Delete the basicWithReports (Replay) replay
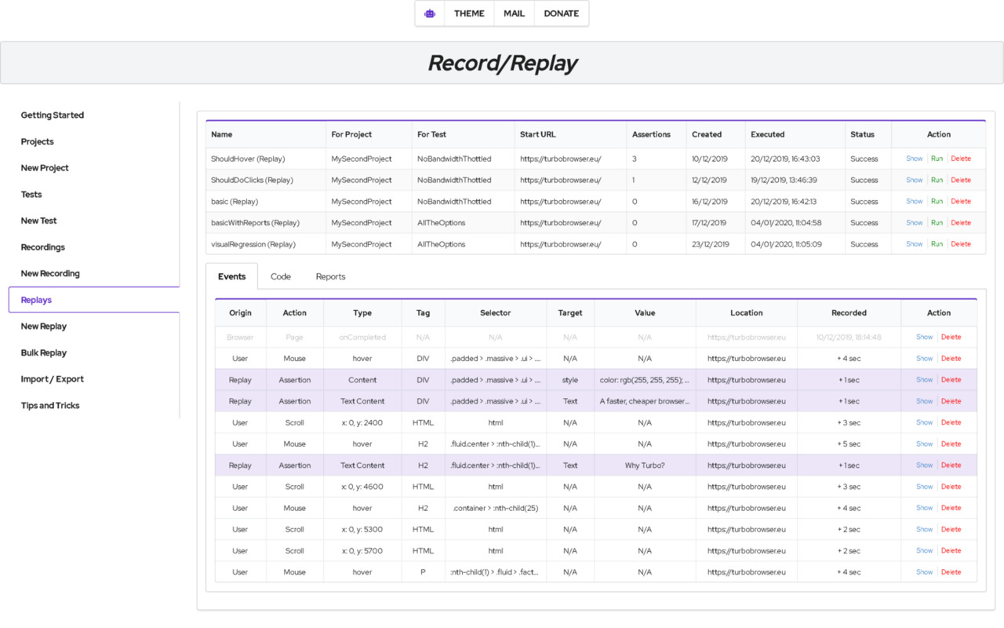 click(x=961, y=223)
